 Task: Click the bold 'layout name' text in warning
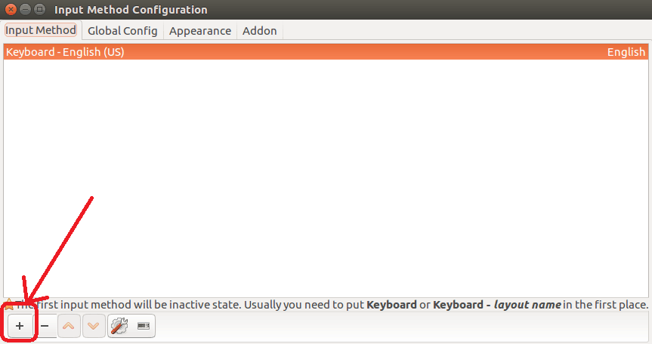pos(527,306)
